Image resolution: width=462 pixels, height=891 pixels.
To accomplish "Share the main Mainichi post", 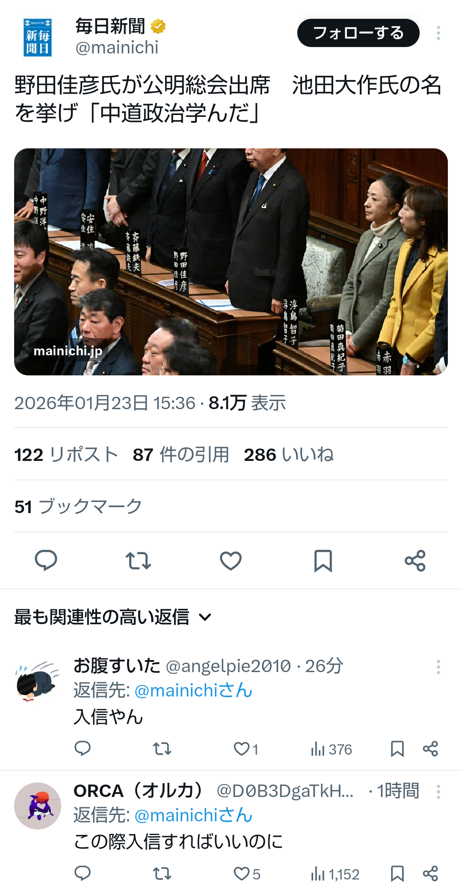I will pyautogui.click(x=415, y=561).
